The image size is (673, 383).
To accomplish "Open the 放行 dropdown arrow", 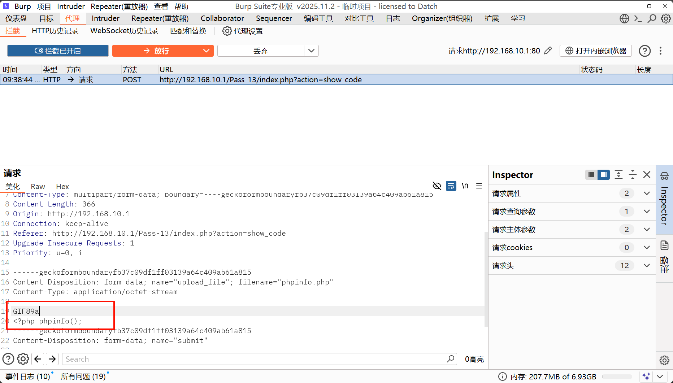I will 206,51.
